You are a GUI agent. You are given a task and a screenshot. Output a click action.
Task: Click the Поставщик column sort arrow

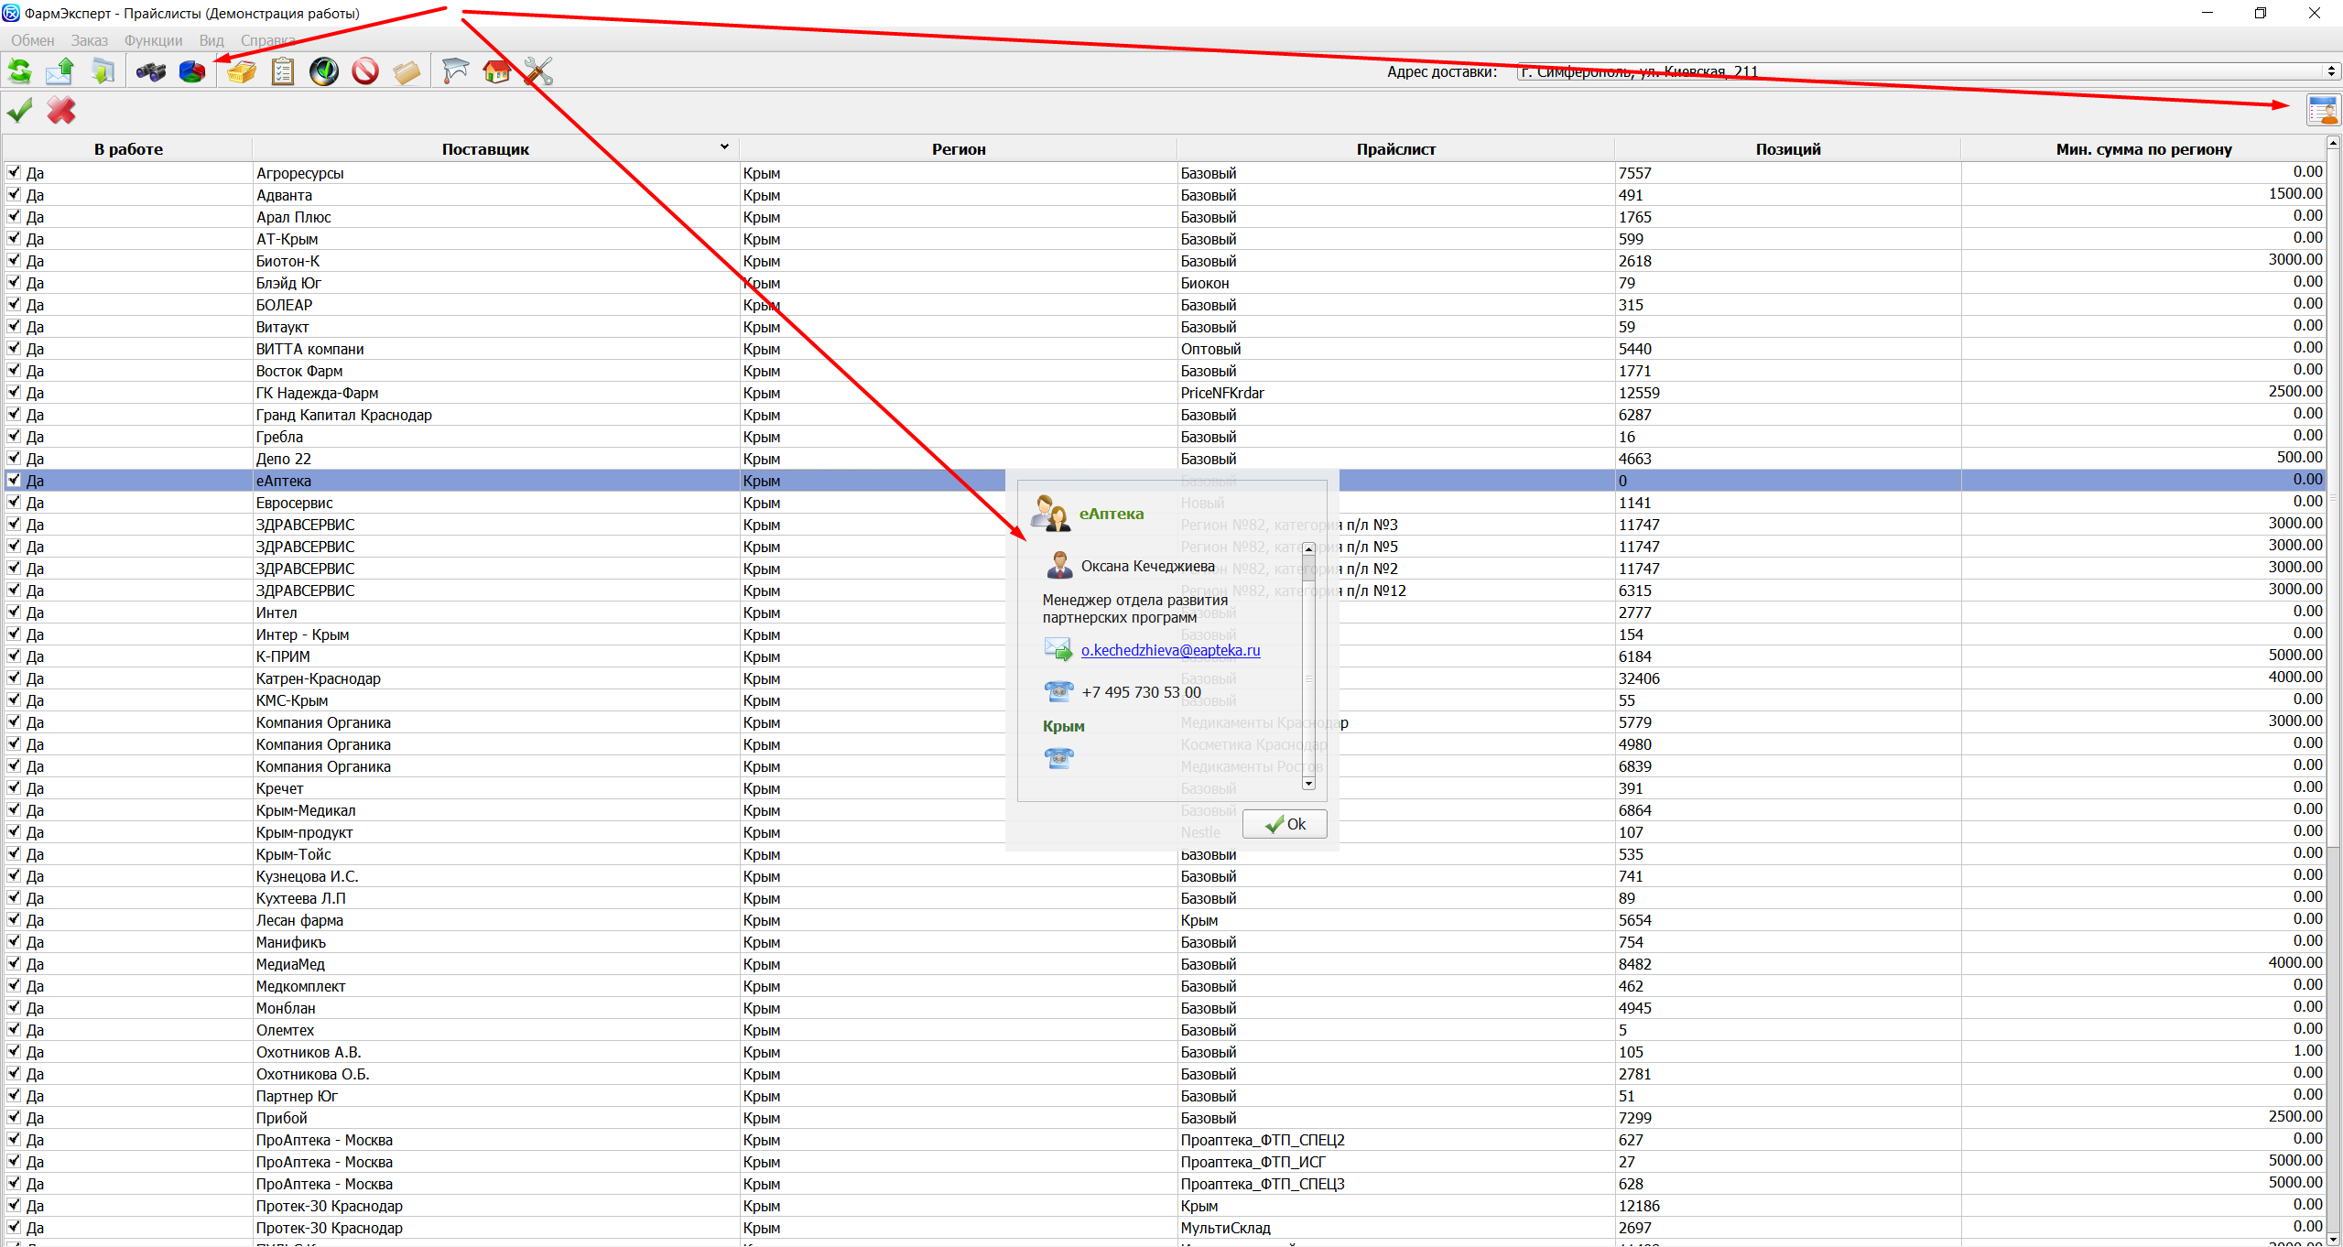point(724,147)
